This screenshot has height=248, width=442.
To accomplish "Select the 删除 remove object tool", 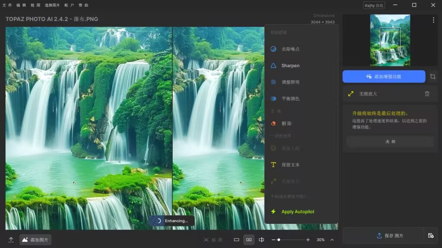I will pos(286,123).
